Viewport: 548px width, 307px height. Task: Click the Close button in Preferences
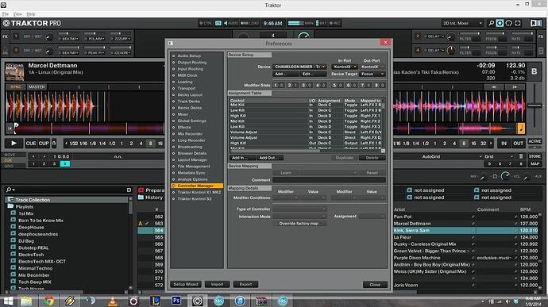click(x=375, y=285)
